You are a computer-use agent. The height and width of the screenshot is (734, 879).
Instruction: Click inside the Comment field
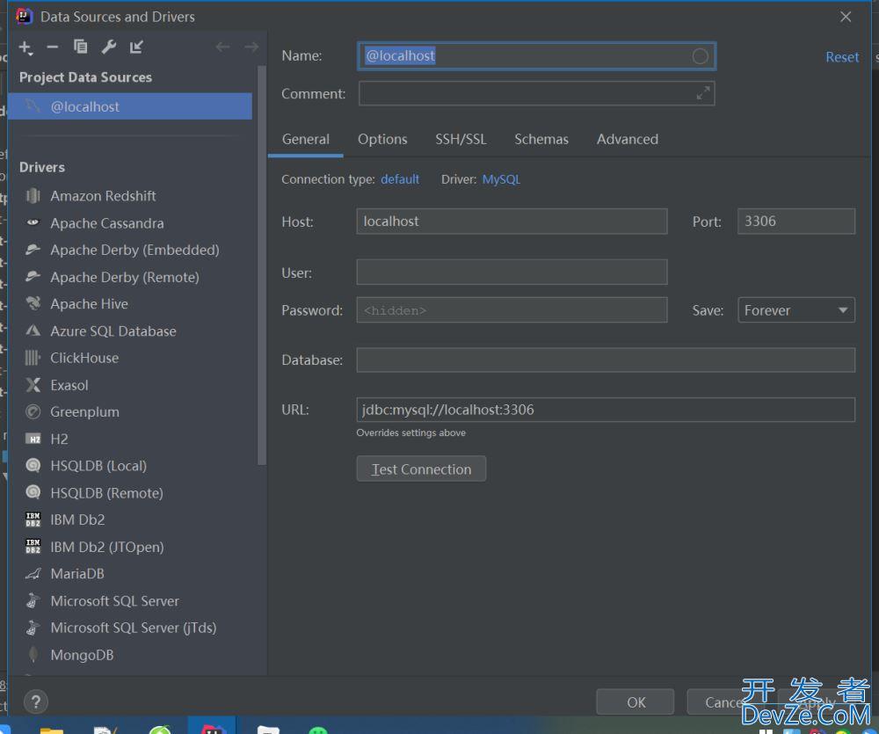pos(536,94)
